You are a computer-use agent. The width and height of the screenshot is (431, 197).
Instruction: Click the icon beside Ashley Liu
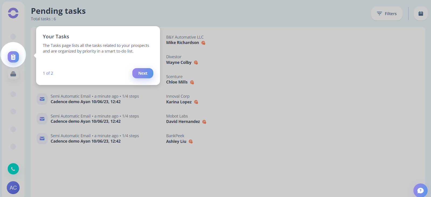191,141
